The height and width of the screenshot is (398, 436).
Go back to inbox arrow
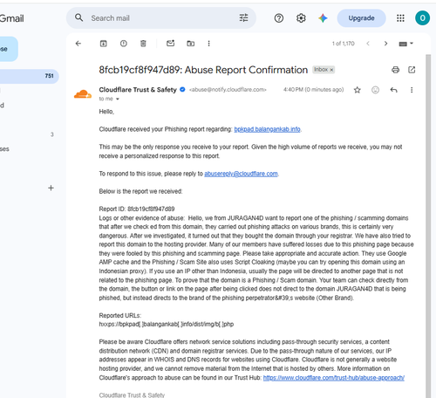coord(78,44)
